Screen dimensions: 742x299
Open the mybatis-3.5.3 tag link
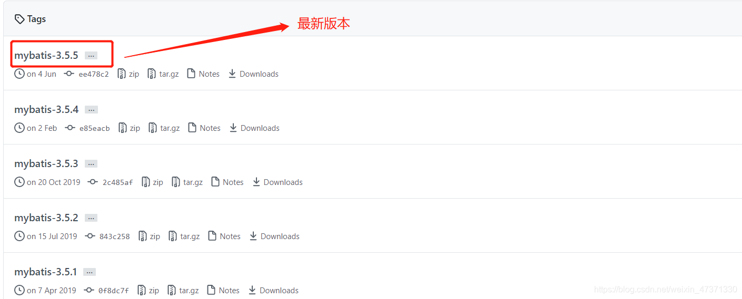(x=46, y=163)
